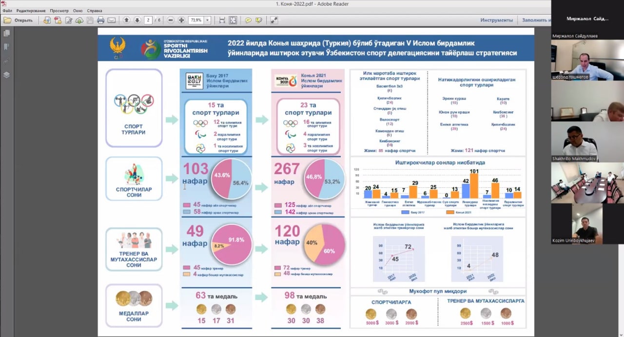Toggle fit one full page view
Image resolution: width=624 pixels, height=337 pixels.
point(233,20)
